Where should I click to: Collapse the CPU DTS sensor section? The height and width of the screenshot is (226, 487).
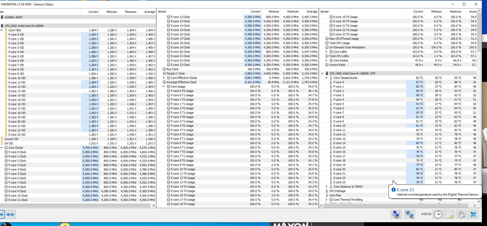click(322, 73)
